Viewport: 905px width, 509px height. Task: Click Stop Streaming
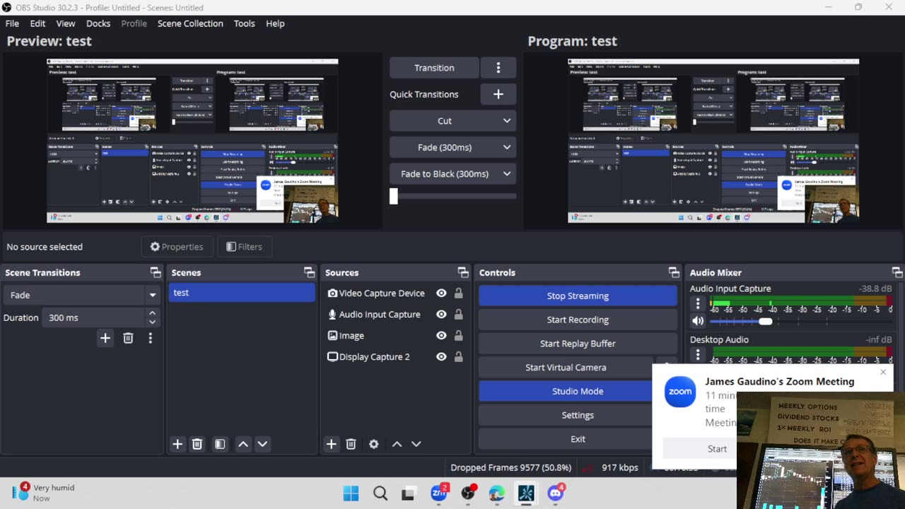click(578, 296)
